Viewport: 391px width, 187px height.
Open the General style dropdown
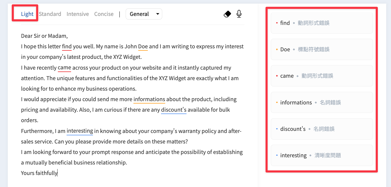point(144,14)
